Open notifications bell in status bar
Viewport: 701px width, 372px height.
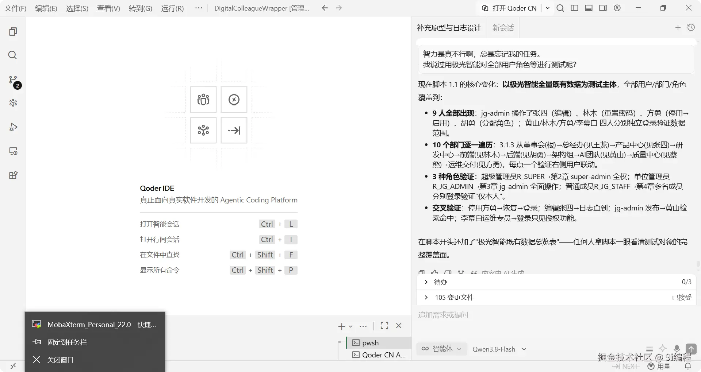coord(688,366)
